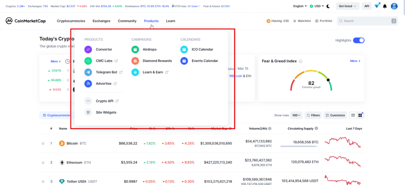Click Halving: 33D link

278,21
